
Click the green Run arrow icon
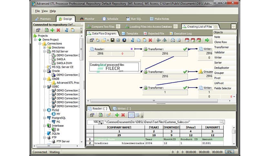point(207,40)
